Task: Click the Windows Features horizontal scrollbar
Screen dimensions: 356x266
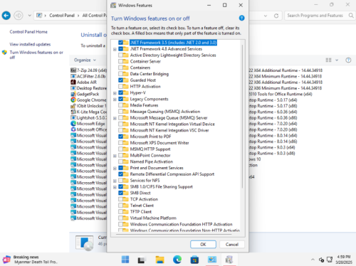Action: point(174,234)
